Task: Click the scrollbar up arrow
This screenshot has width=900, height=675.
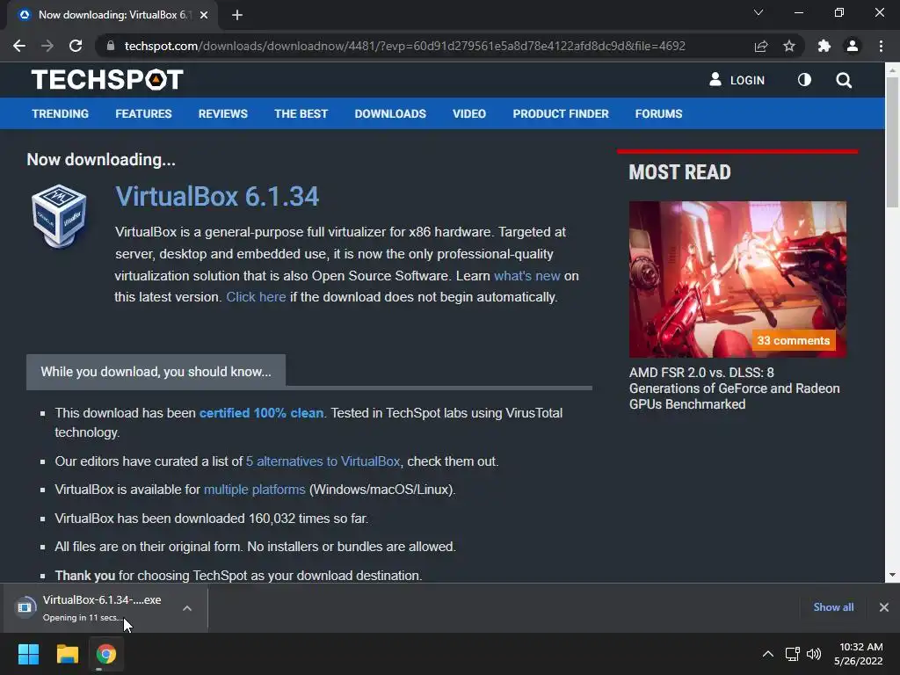Action: 892,70
